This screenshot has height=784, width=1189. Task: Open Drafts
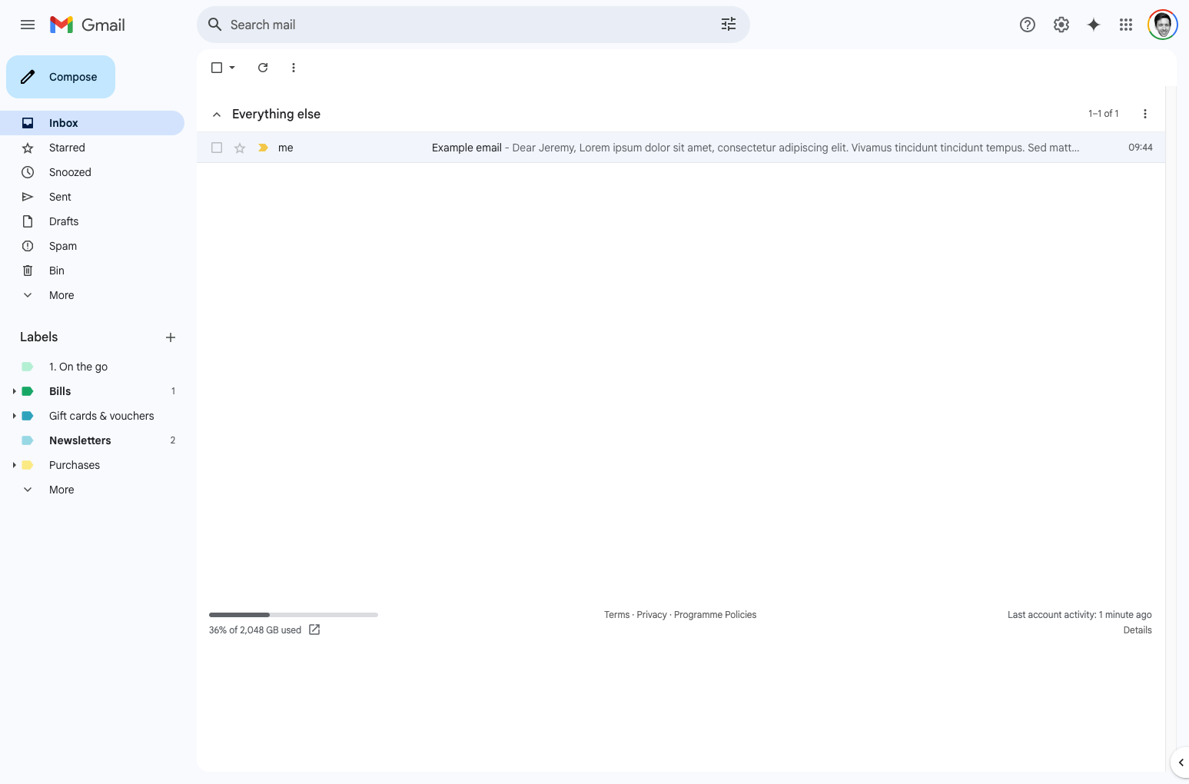(x=92, y=221)
